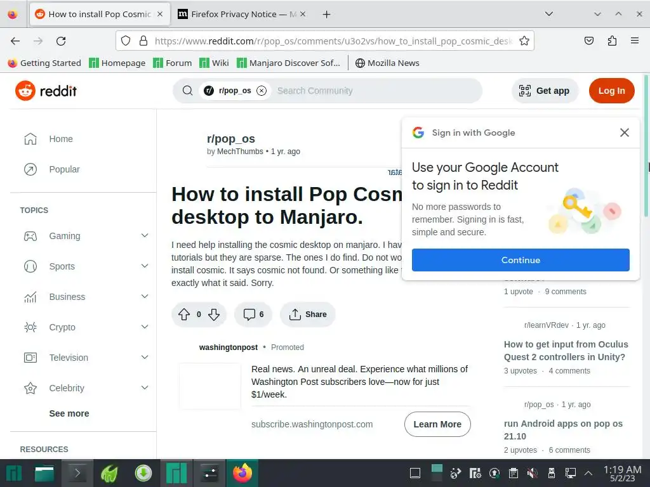Open the r/pop_os community link
This screenshot has height=487, width=650.
click(x=231, y=139)
